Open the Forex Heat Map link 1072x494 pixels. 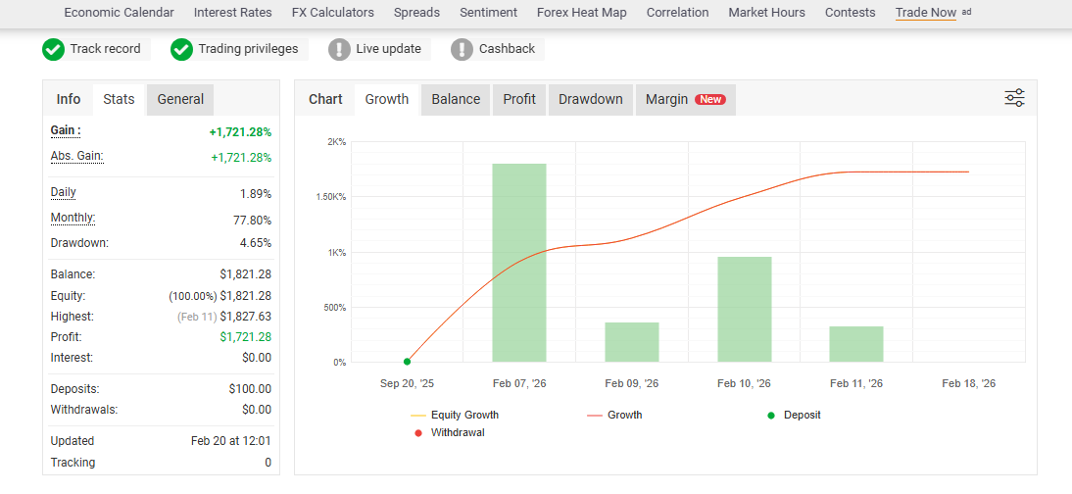(x=582, y=13)
